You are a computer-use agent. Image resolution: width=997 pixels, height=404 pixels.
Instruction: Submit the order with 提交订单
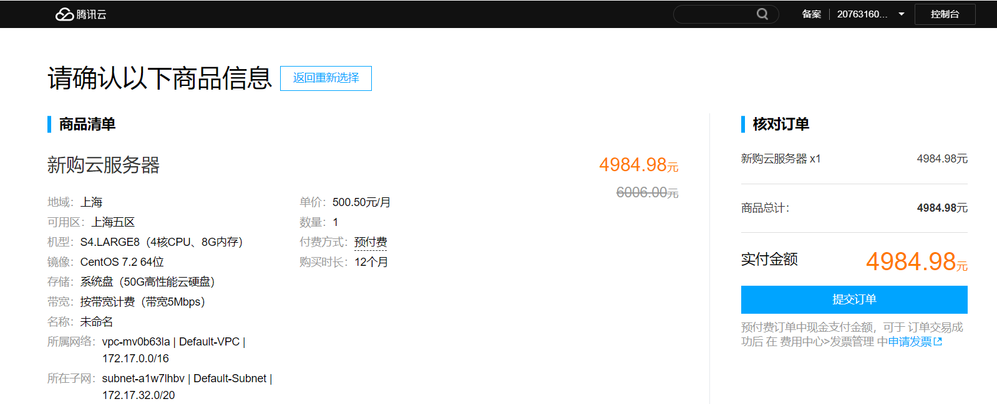(854, 299)
